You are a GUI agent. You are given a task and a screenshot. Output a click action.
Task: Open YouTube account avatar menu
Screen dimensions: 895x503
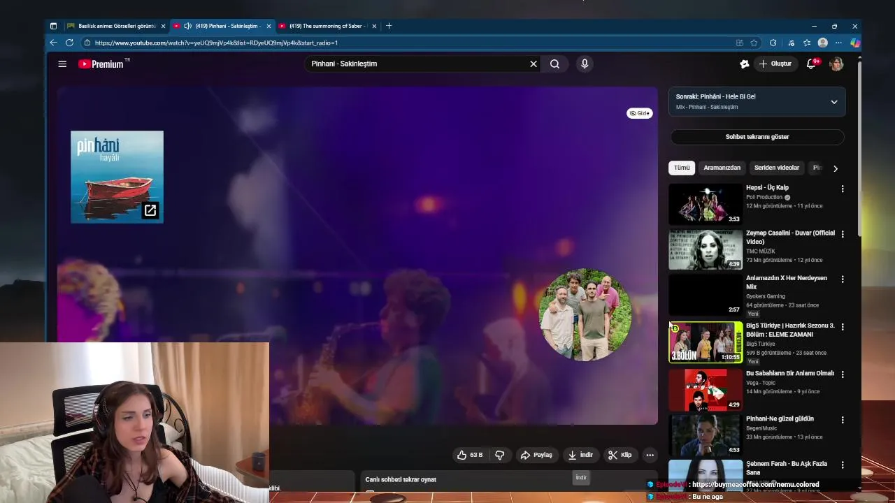click(x=836, y=64)
